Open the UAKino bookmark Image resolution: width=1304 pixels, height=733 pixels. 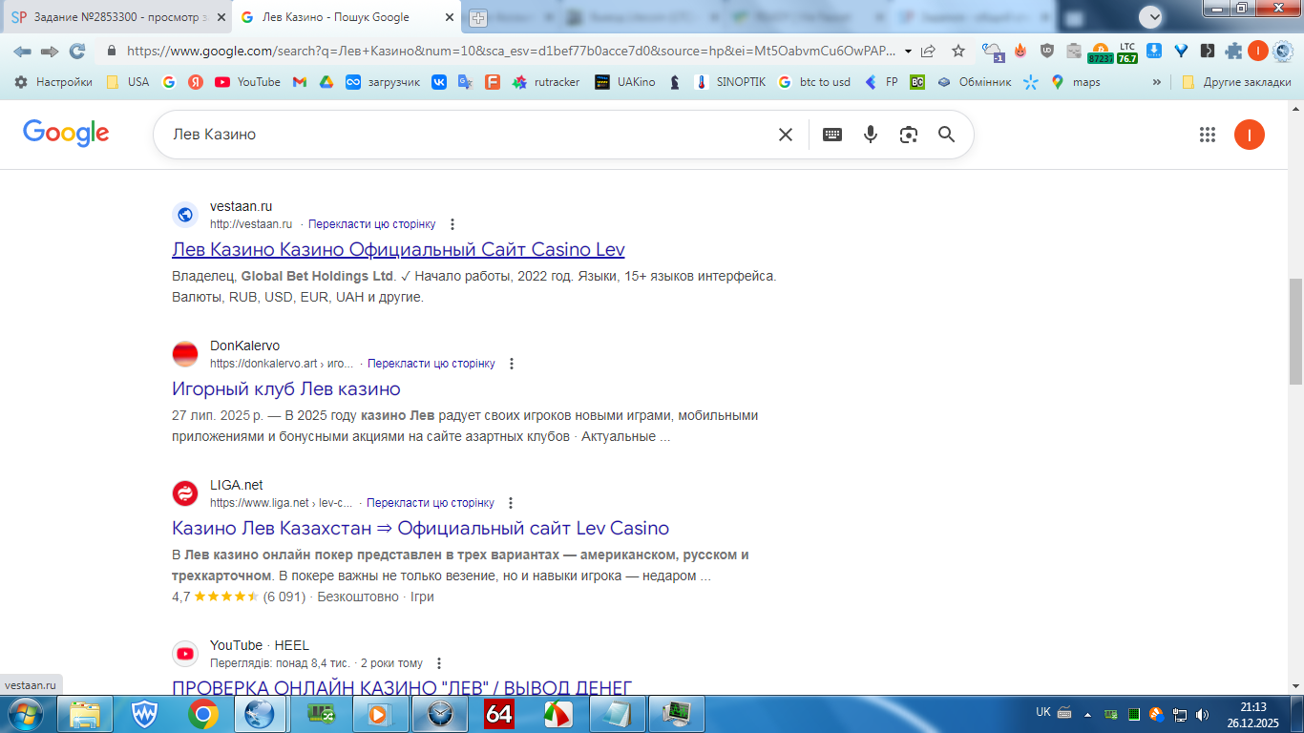[x=625, y=82]
